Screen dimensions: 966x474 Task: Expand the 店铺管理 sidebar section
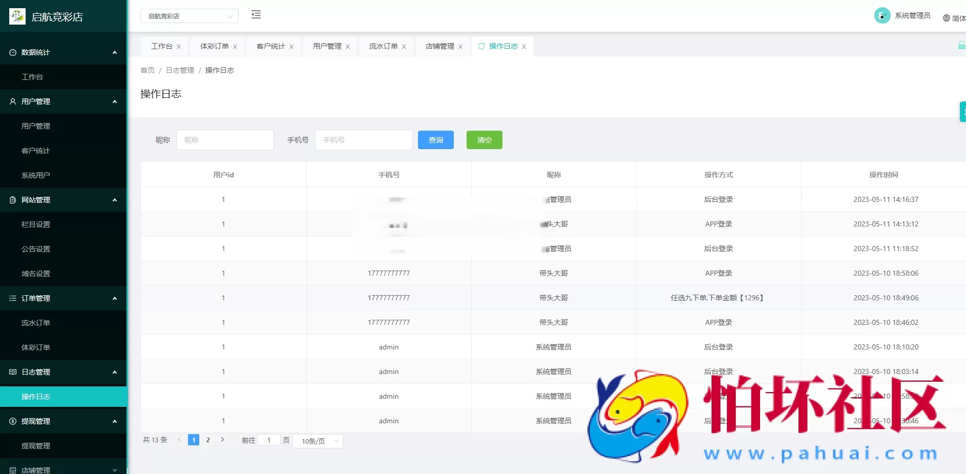[115, 469]
